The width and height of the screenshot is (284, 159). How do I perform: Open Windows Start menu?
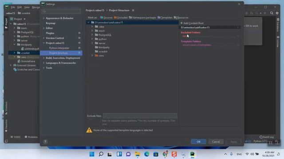[92, 154]
